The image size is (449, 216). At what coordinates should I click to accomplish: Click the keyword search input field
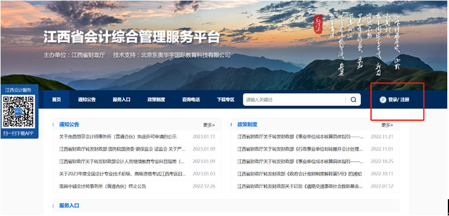point(295,100)
